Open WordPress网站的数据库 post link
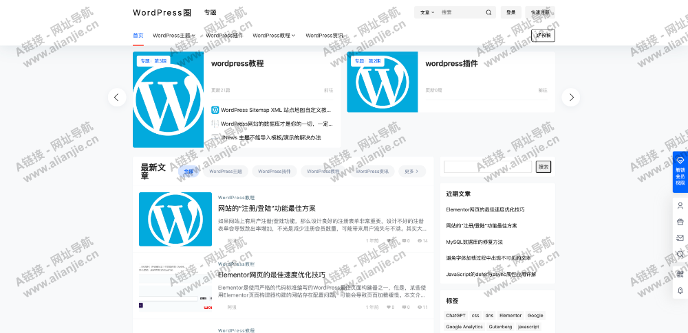The image size is (688, 333). (x=276, y=124)
